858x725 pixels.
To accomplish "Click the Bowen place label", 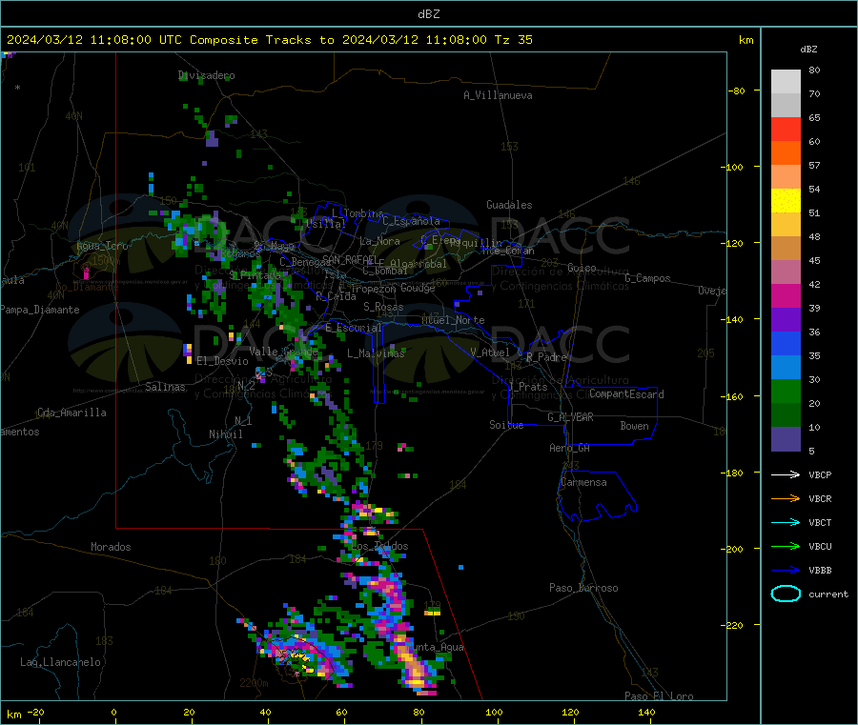I will tap(634, 425).
